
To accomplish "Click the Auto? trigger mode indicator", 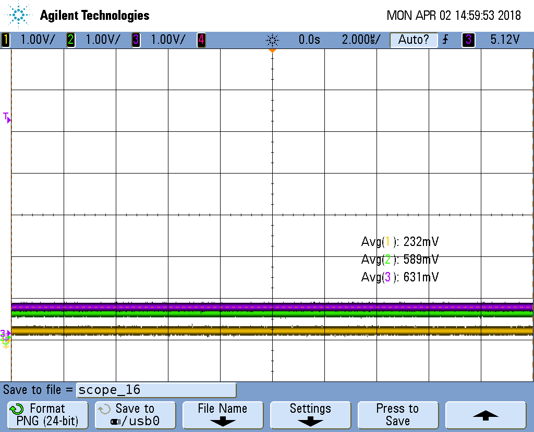I will [414, 40].
